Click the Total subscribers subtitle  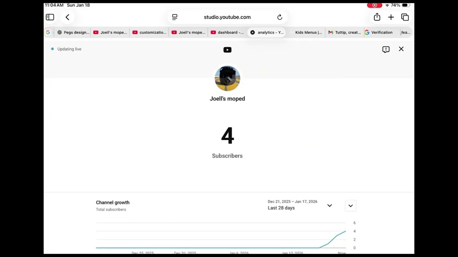click(111, 210)
